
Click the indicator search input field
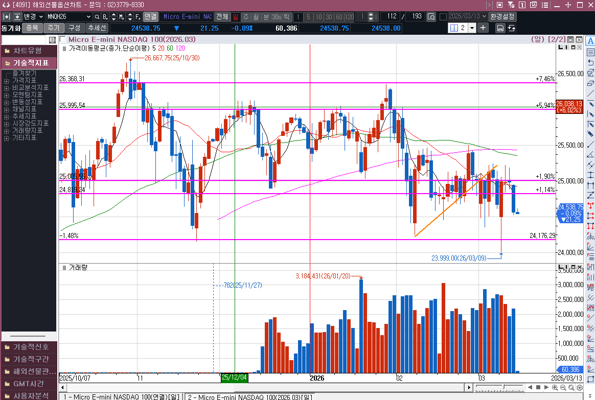tap(25, 40)
